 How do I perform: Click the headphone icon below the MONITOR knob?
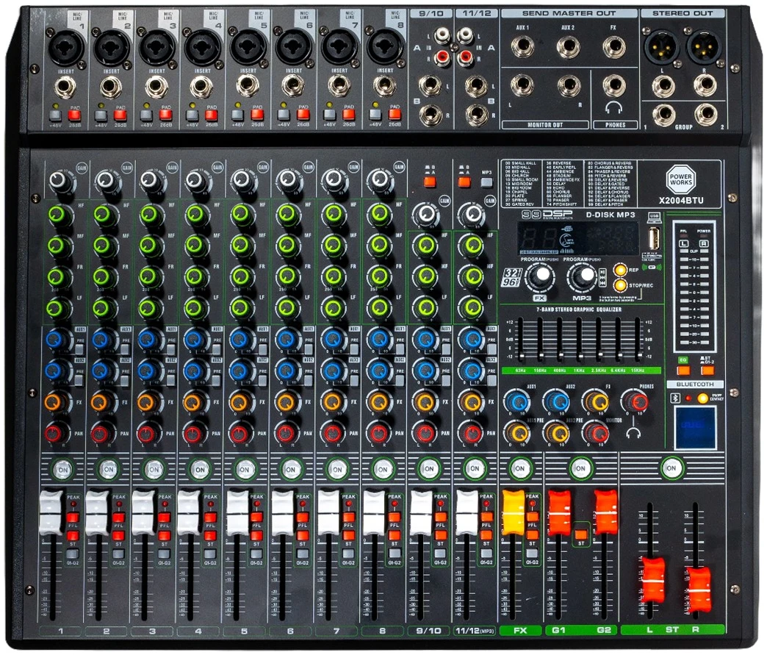(633, 433)
